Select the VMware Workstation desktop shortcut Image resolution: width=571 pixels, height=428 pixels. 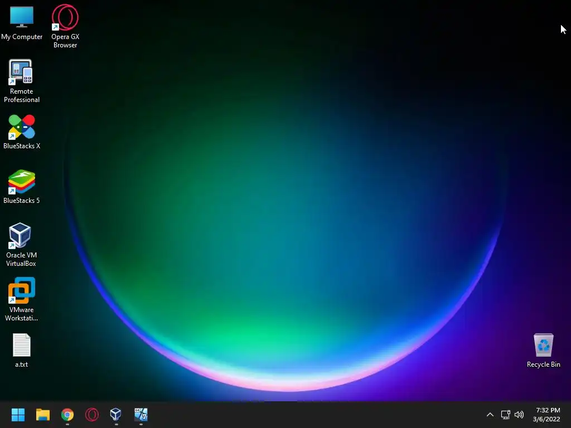22,299
